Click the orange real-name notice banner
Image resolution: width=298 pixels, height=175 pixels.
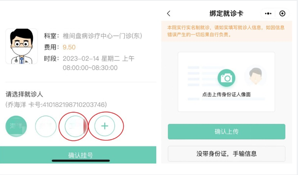(x=226, y=31)
